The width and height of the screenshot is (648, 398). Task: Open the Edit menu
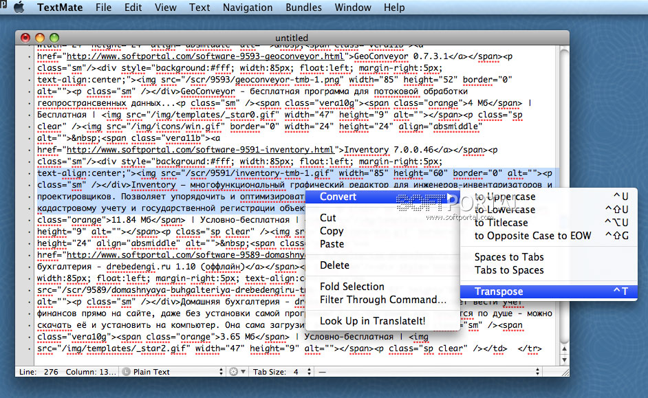click(x=133, y=8)
